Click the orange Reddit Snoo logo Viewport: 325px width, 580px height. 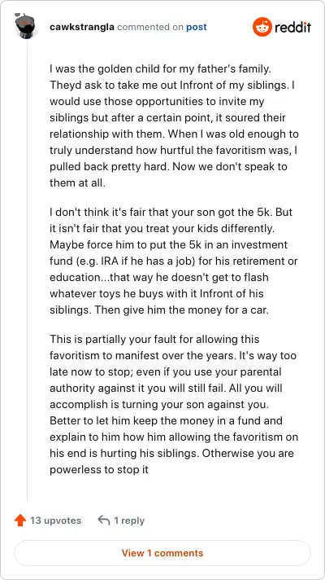[262, 27]
